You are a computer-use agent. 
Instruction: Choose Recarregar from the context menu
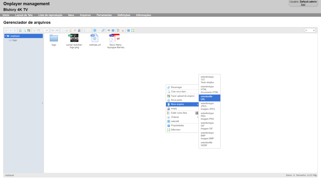[x=182, y=87]
